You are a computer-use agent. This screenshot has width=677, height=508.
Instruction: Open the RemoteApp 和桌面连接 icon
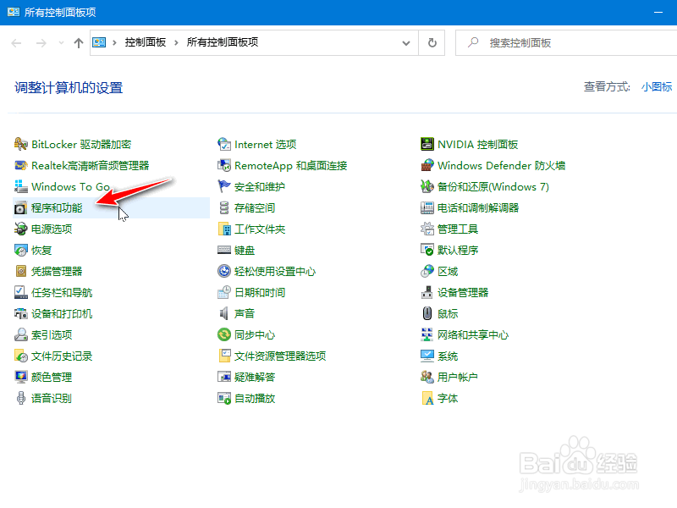(x=224, y=165)
